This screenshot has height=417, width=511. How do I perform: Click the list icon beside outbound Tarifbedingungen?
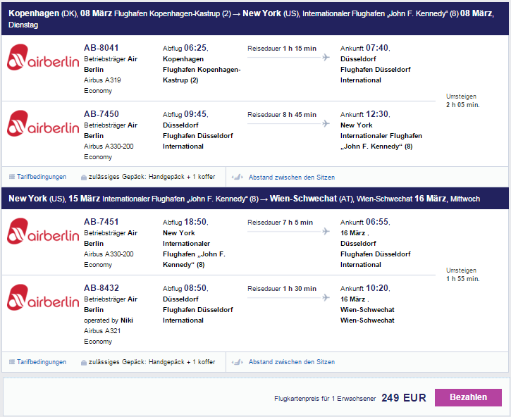[12, 177]
